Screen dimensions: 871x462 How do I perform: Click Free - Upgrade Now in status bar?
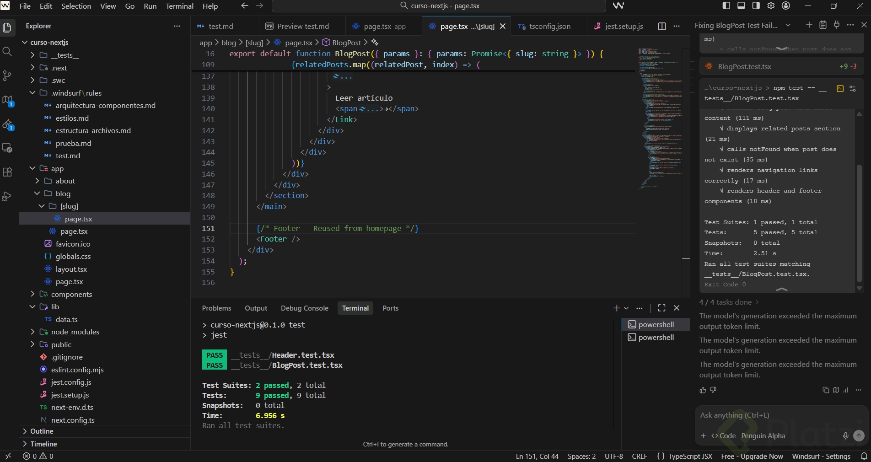pyautogui.click(x=752, y=457)
